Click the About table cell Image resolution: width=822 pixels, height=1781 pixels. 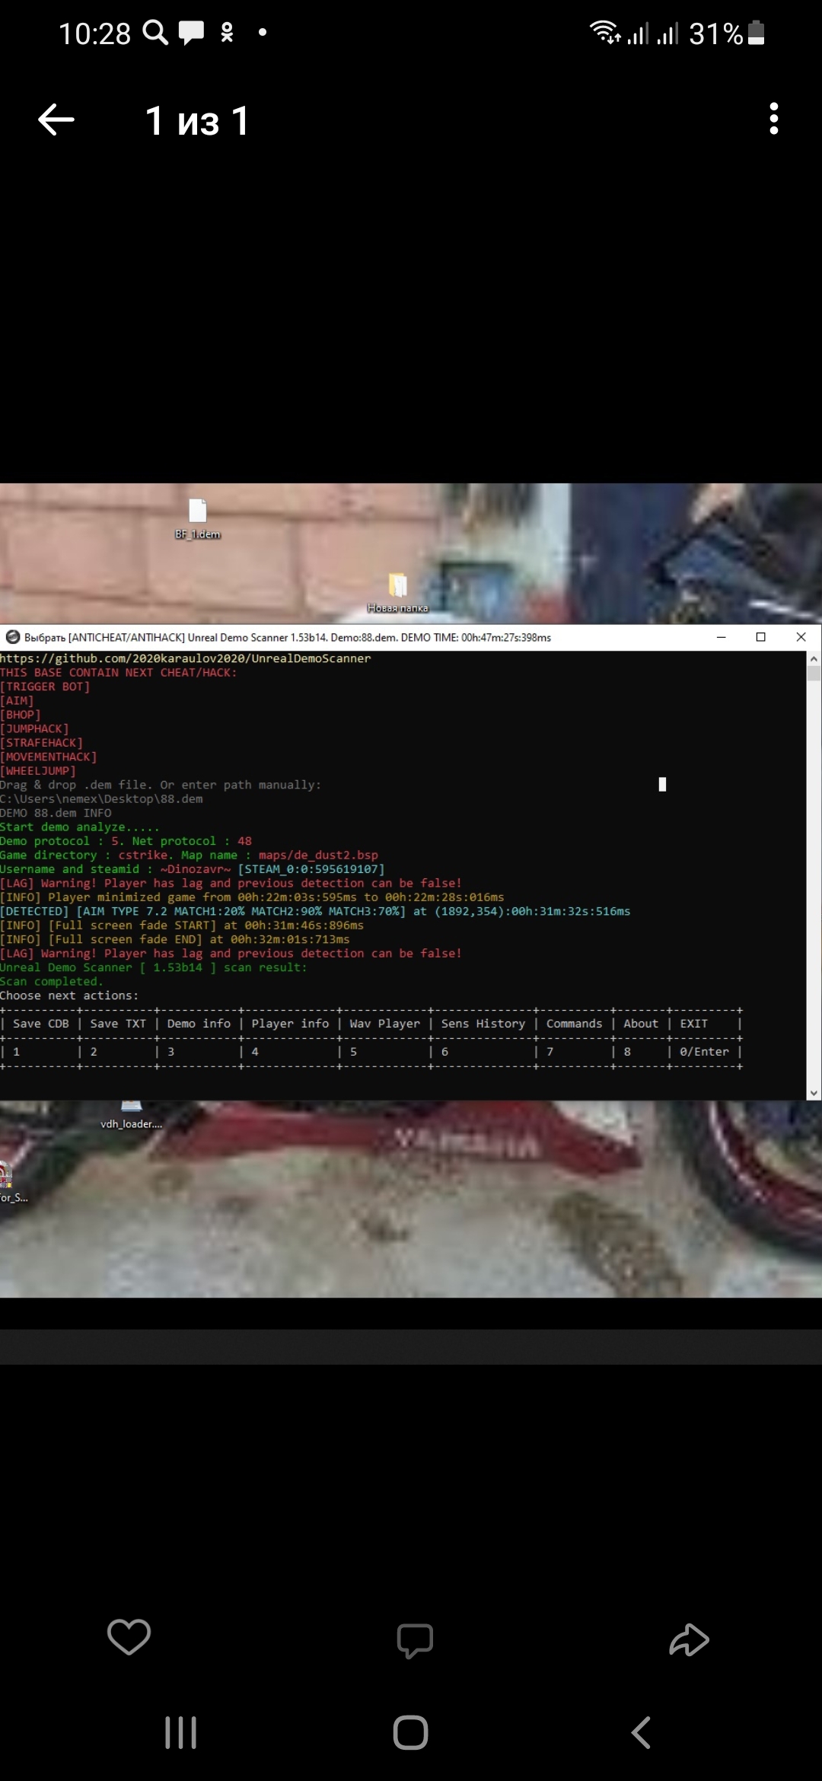pyautogui.click(x=641, y=1024)
